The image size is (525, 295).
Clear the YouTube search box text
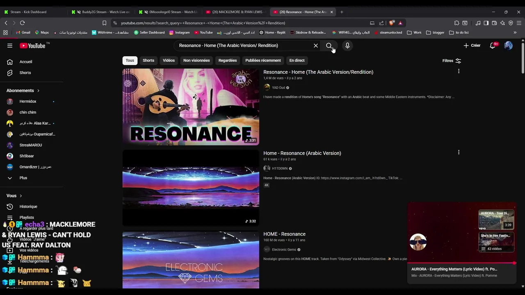click(x=316, y=45)
